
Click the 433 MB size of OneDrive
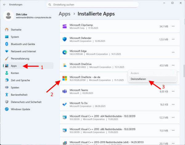point(164,66)
